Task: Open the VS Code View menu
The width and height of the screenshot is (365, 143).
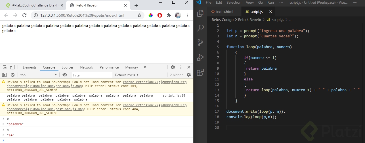Action: [250, 3]
